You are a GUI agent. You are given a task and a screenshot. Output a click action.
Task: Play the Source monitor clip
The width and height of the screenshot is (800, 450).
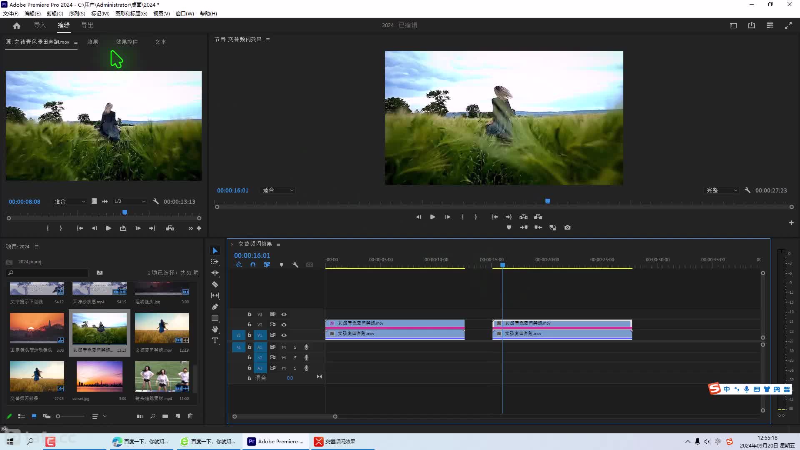tap(108, 228)
